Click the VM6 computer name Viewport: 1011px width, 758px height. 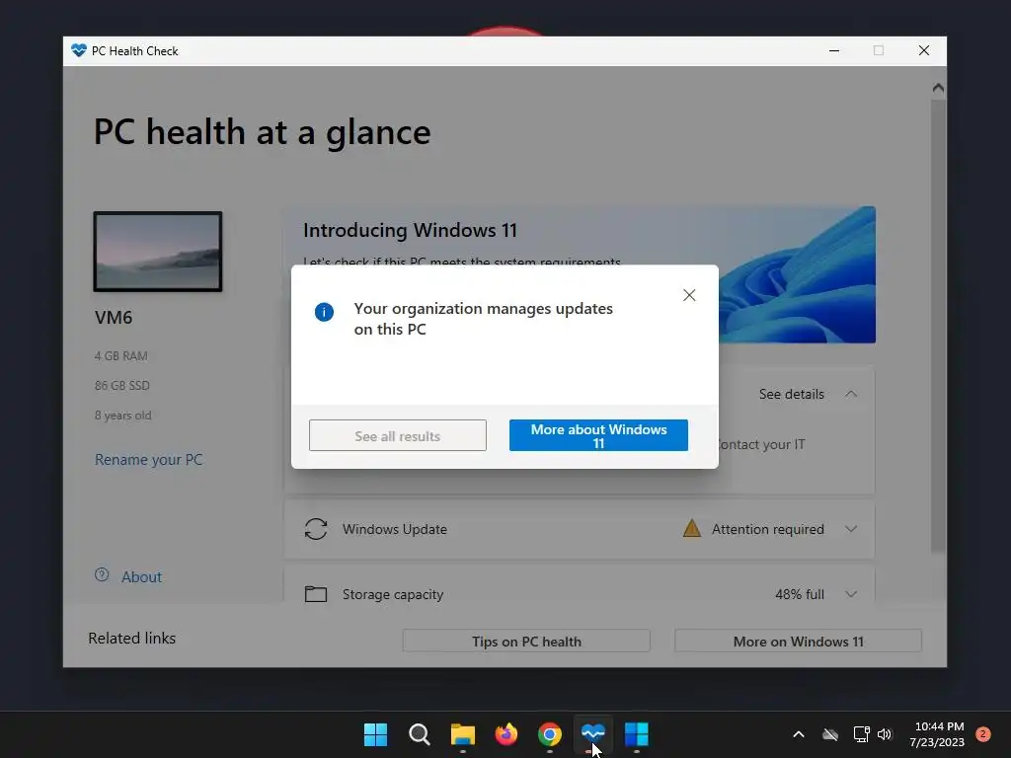tap(114, 317)
